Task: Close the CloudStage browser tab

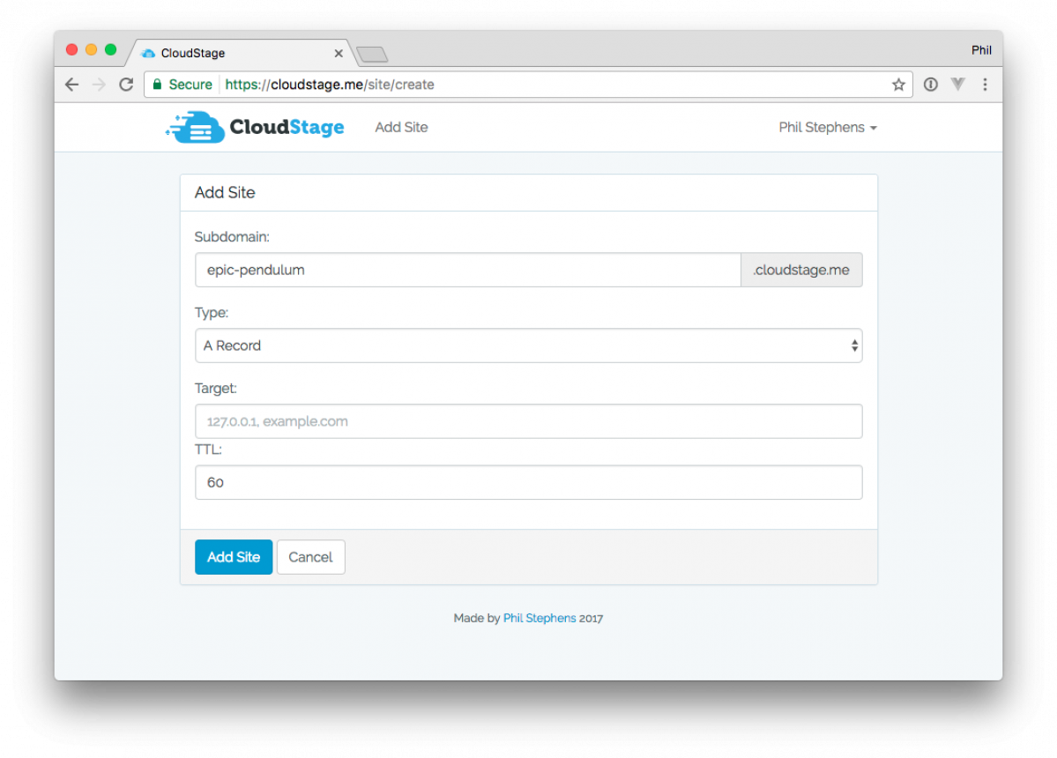Action: click(339, 53)
